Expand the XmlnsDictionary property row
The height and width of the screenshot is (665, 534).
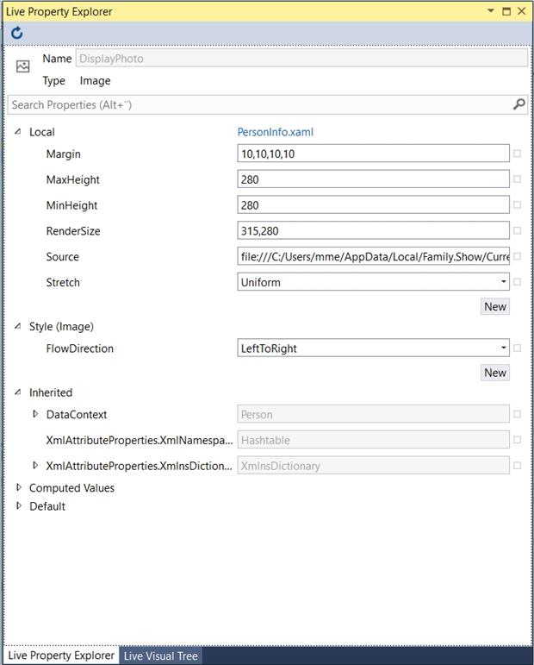pos(35,465)
